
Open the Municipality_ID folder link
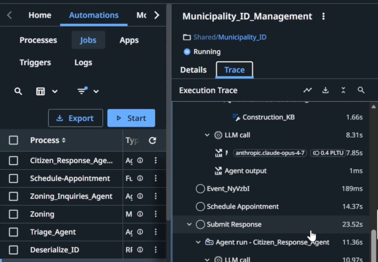click(242, 37)
